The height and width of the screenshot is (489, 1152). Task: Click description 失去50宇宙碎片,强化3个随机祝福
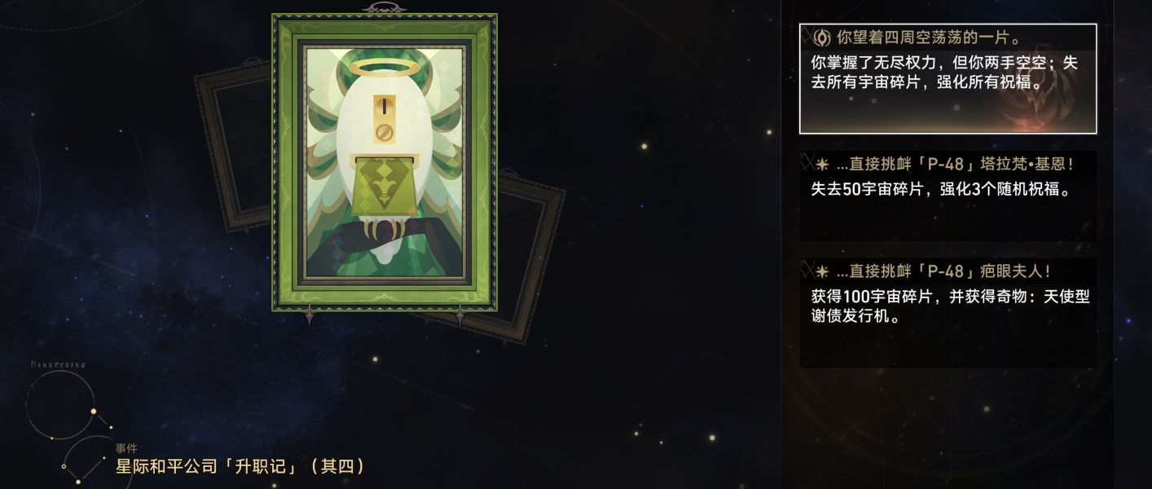tap(940, 189)
